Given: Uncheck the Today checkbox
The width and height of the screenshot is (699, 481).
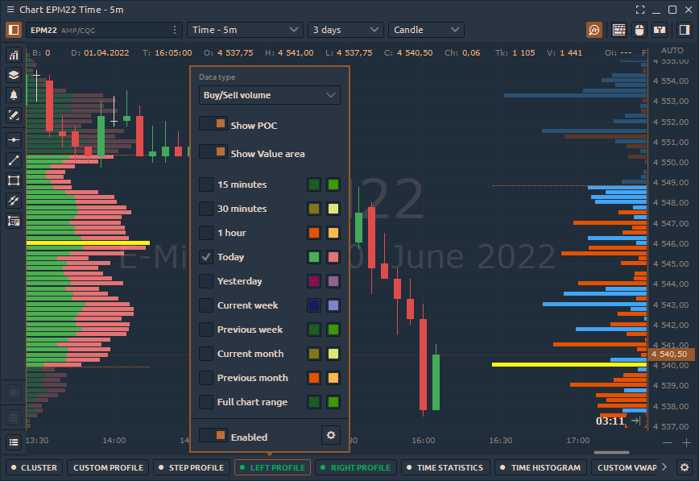Looking at the screenshot, I should click(206, 257).
